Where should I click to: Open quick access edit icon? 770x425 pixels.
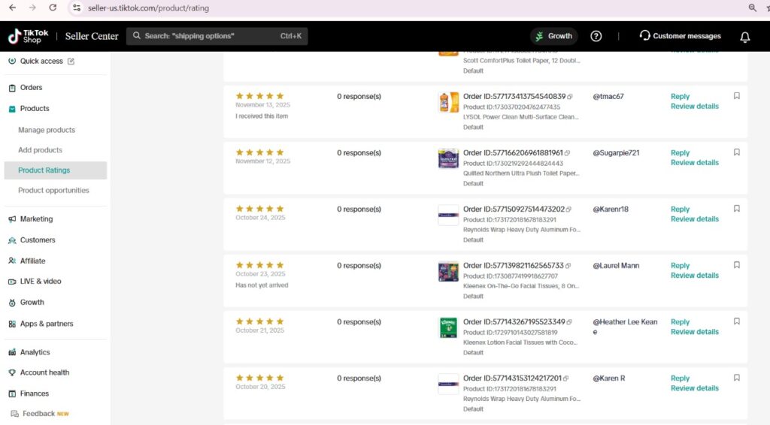[x=71, y=62]
